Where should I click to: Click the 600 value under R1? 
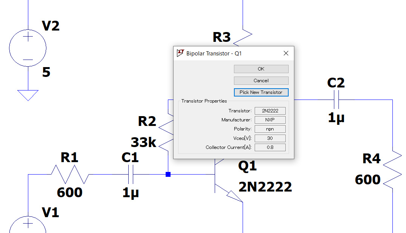(70, 192)
